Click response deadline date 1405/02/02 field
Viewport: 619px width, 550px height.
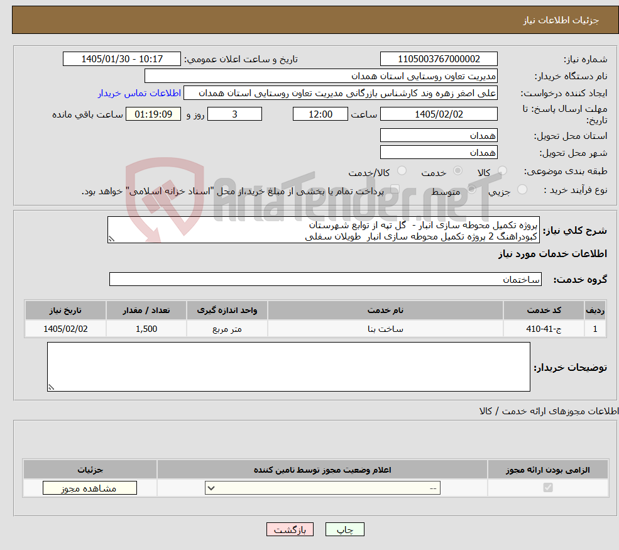pyautogui.click(x=439, y=114)
